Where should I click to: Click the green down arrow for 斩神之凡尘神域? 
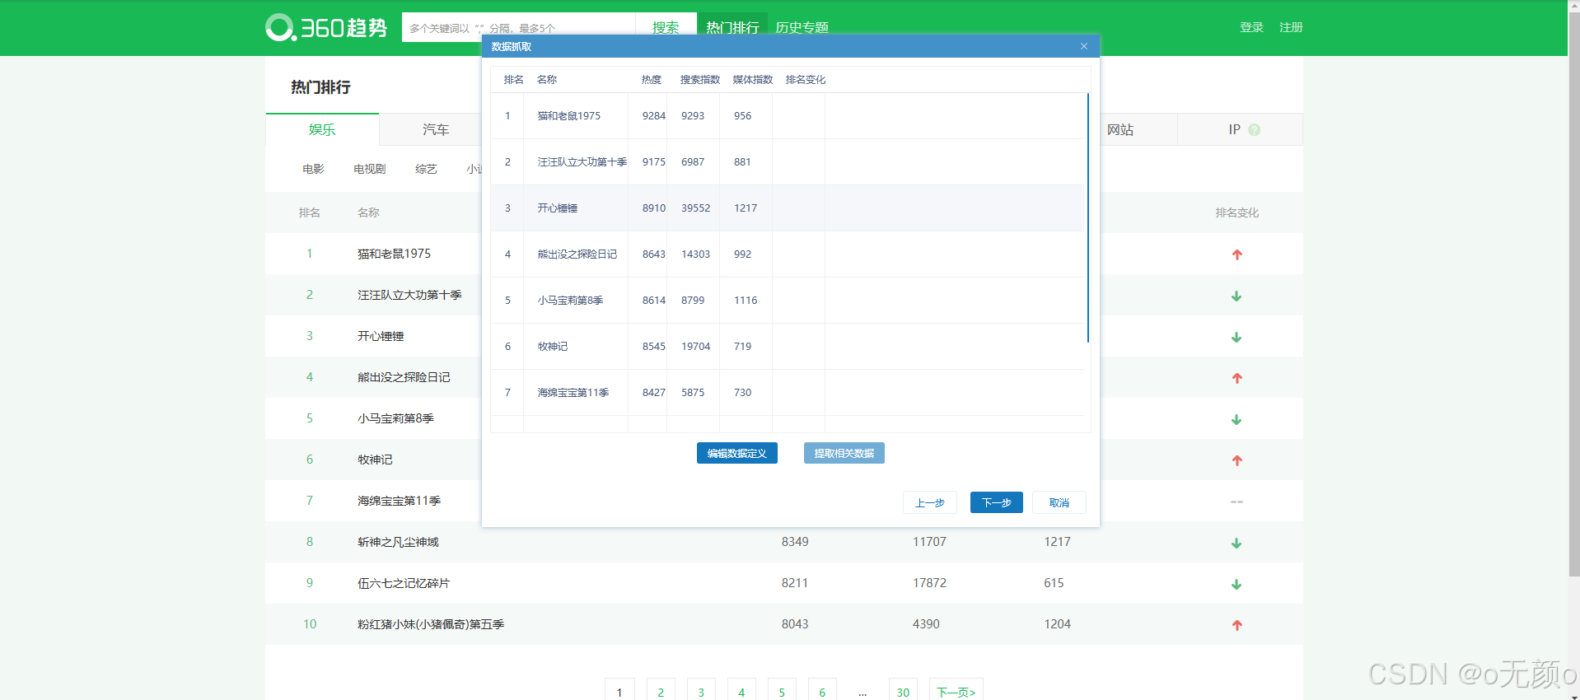click(1236, 543)
